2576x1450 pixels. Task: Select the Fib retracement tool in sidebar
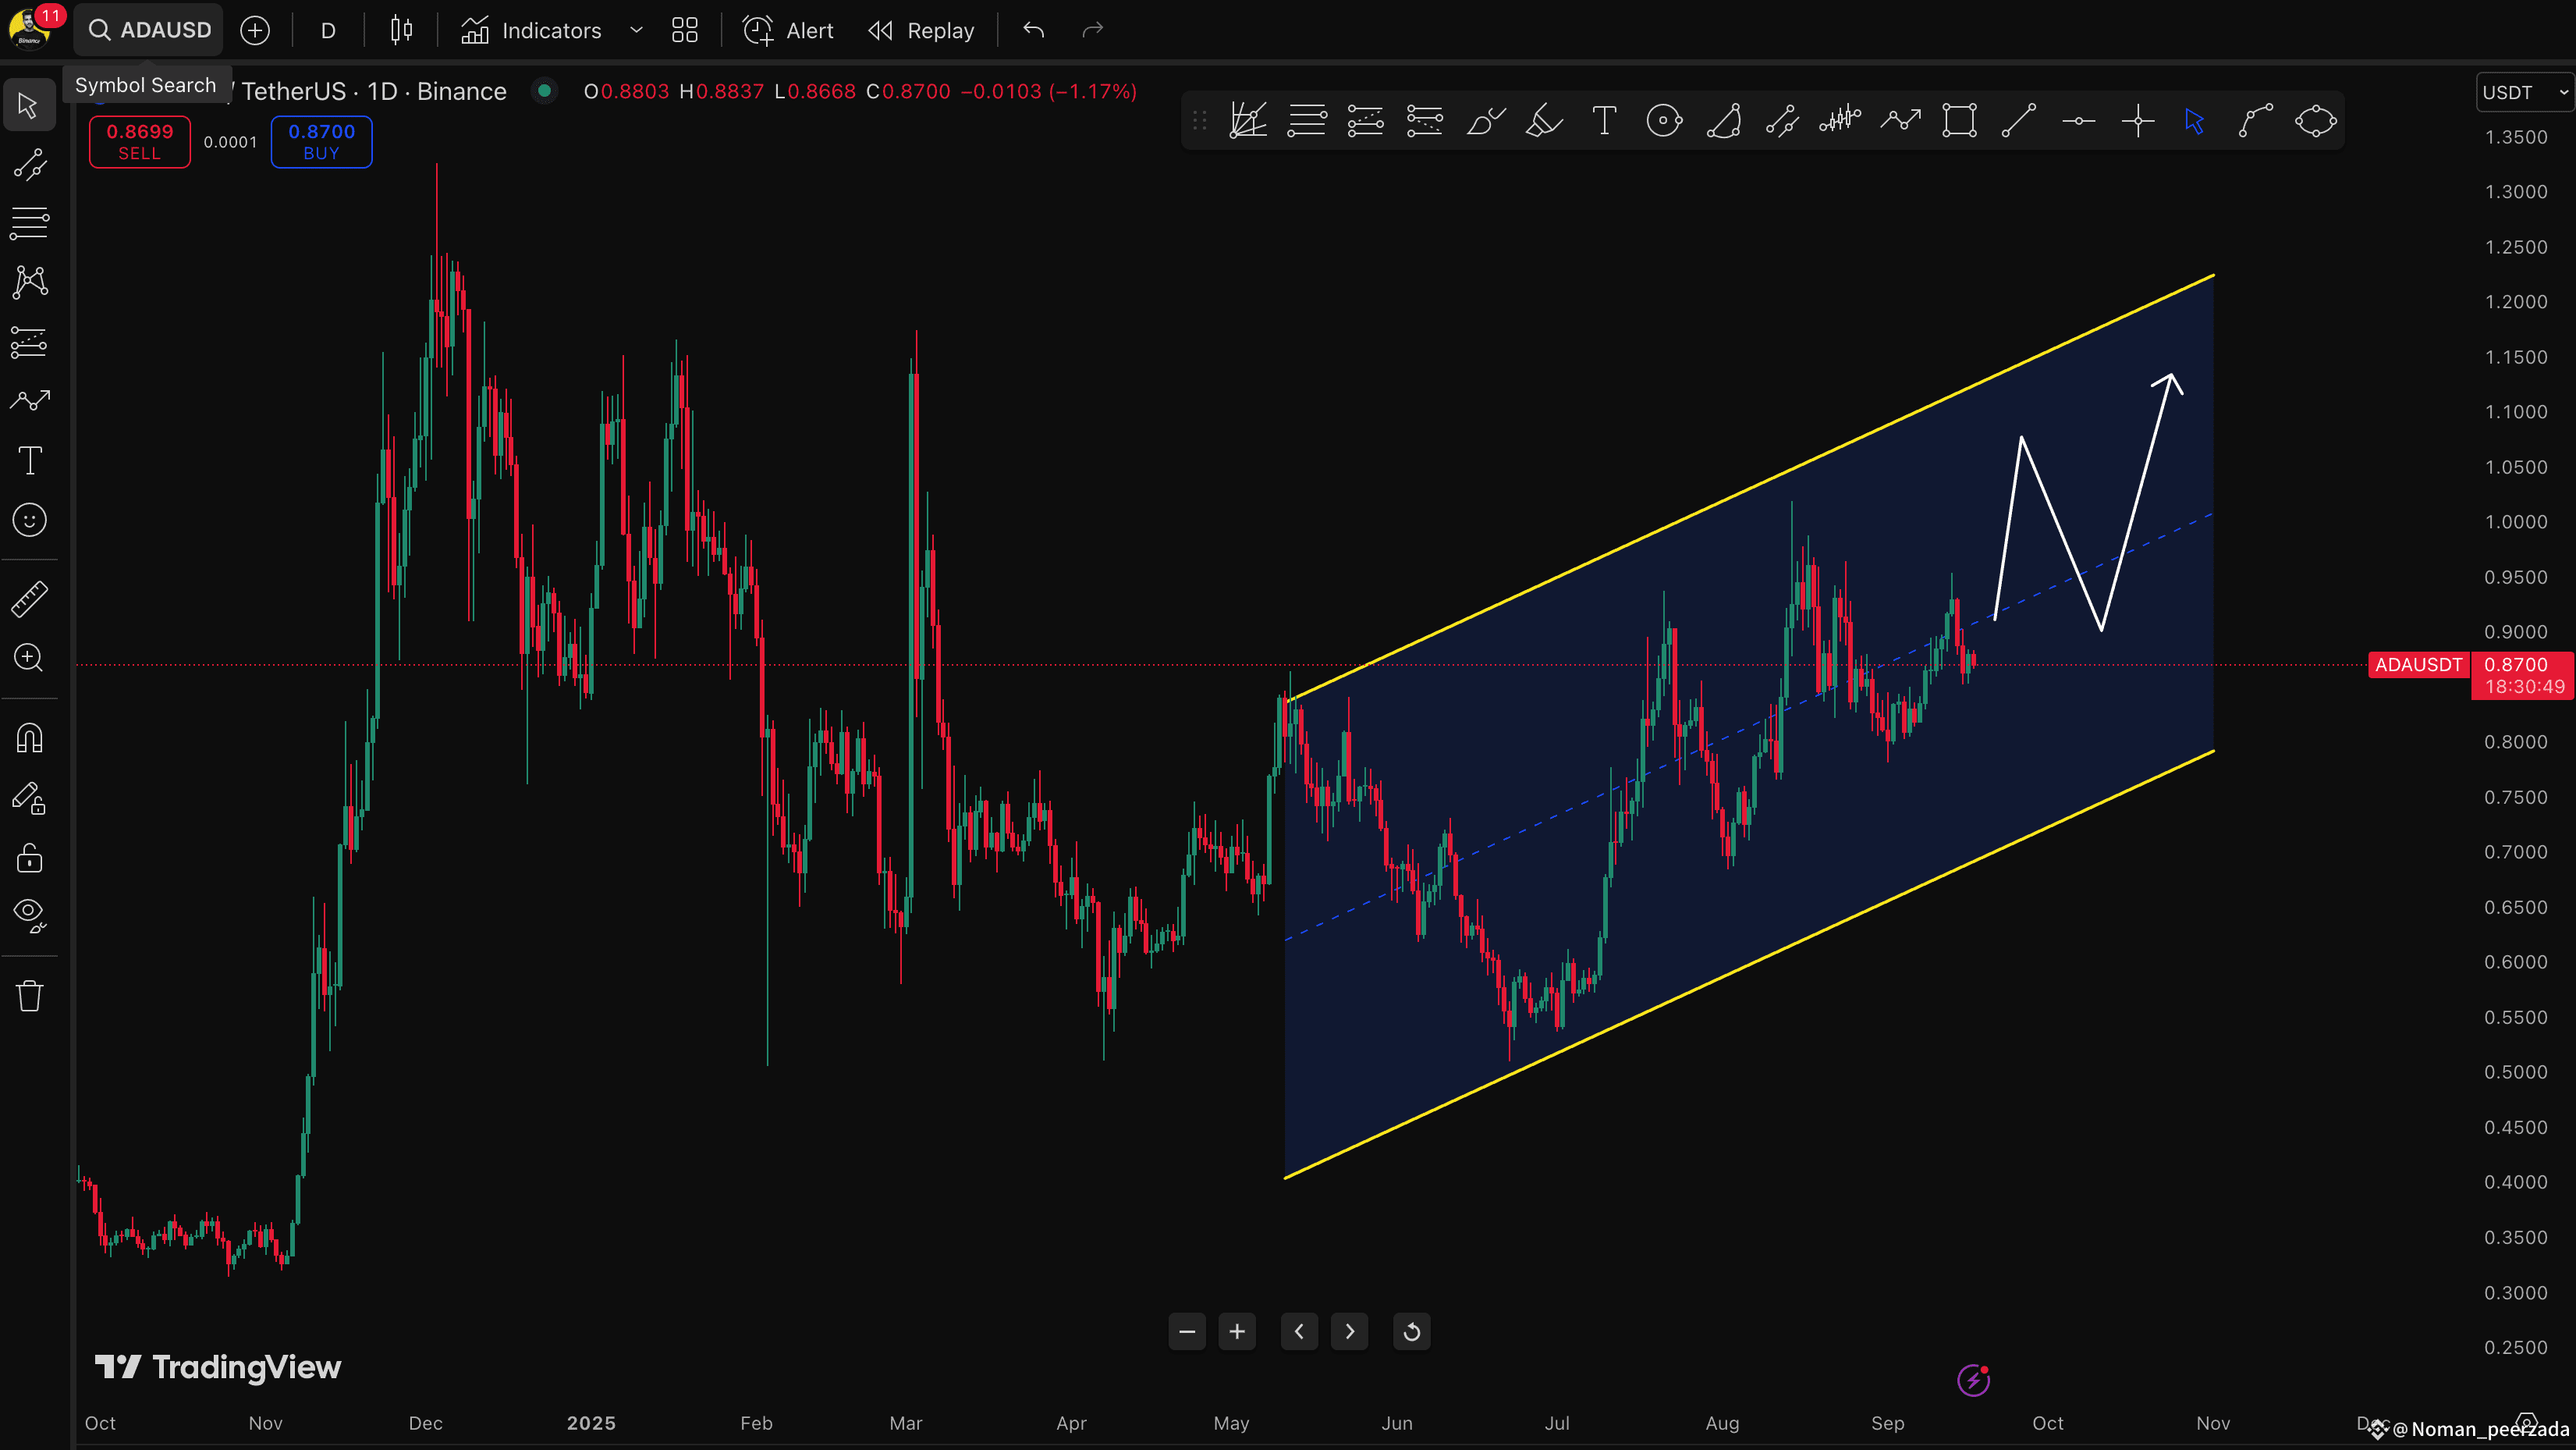(x=30, y=223)
